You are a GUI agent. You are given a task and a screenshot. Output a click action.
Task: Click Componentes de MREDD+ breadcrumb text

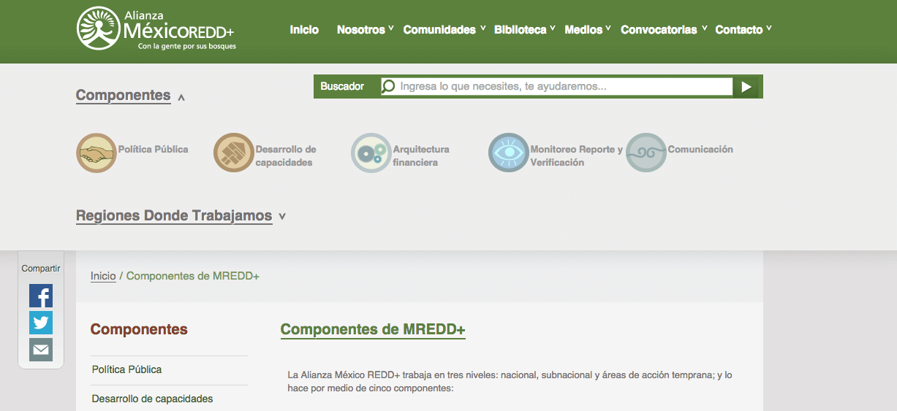(x=193, y=276)
